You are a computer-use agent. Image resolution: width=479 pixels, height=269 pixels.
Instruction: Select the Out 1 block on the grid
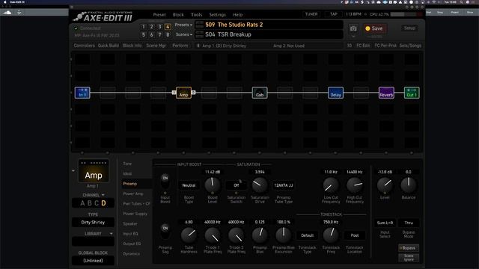point(412,93)
